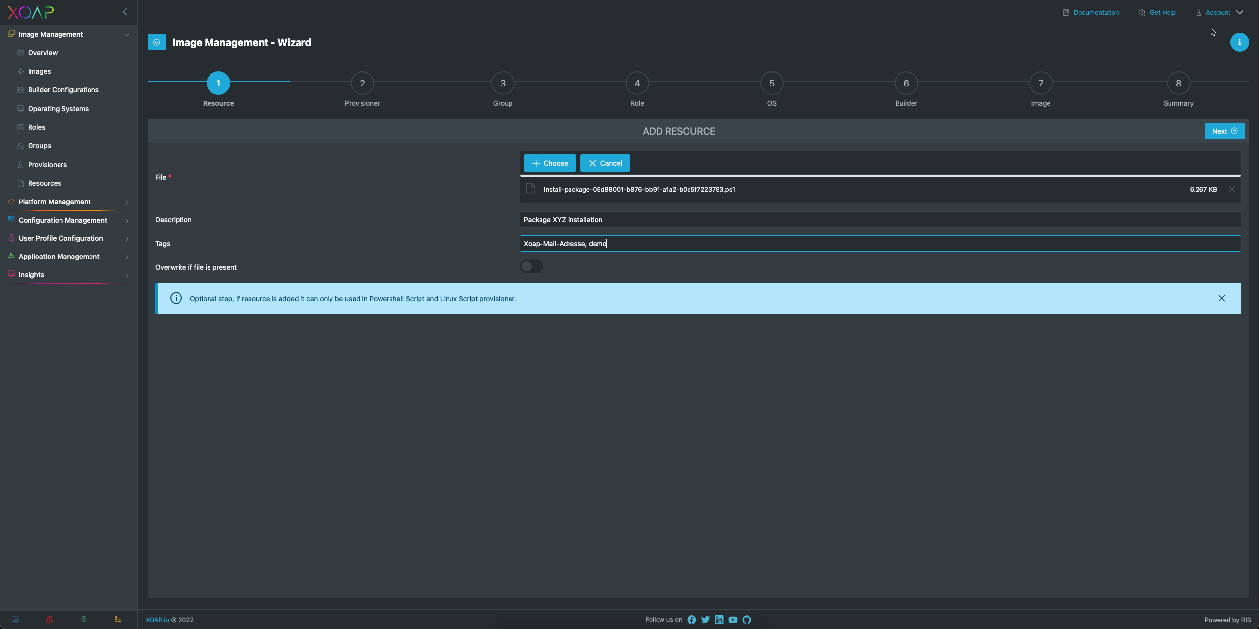This screenshot has height=629, width=1259.
Task: Click into the Description input field
Action: click(880, 220)
